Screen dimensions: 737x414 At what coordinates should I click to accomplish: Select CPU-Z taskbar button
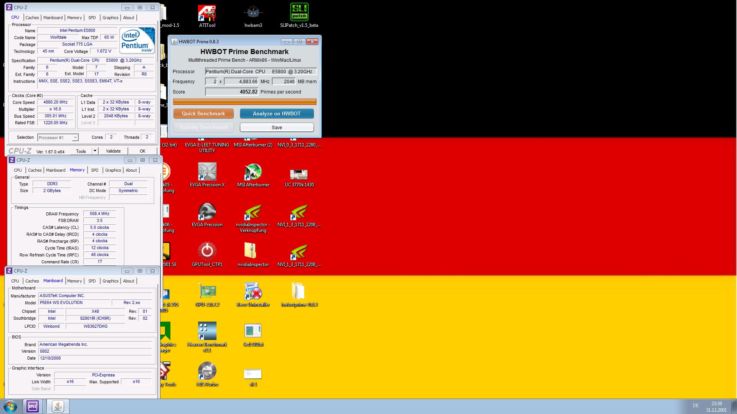point(33,406)
